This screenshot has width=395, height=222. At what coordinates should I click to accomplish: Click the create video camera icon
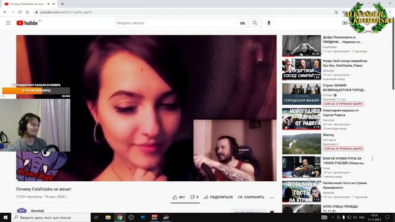(345, 23)
